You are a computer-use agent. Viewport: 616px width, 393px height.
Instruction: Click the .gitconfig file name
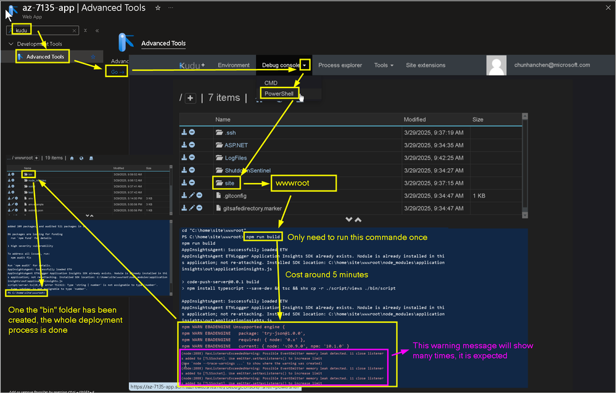pos(235,195)
